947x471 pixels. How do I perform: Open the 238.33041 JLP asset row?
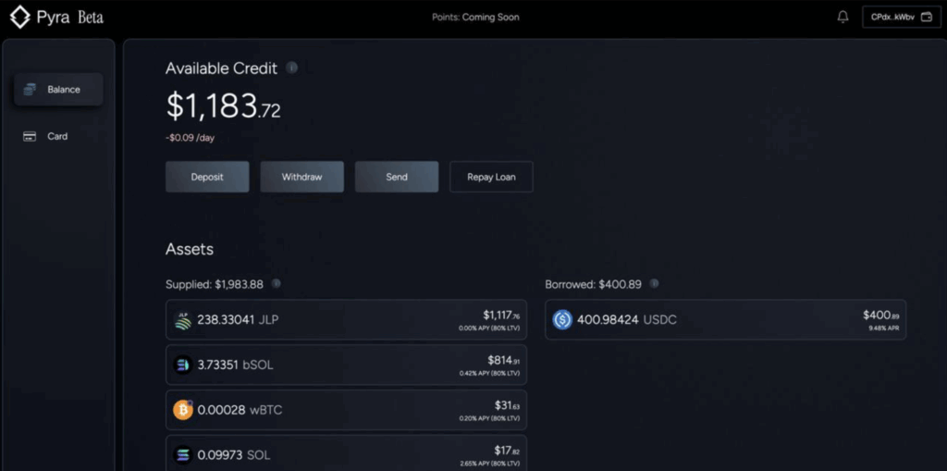coord(346,320)
